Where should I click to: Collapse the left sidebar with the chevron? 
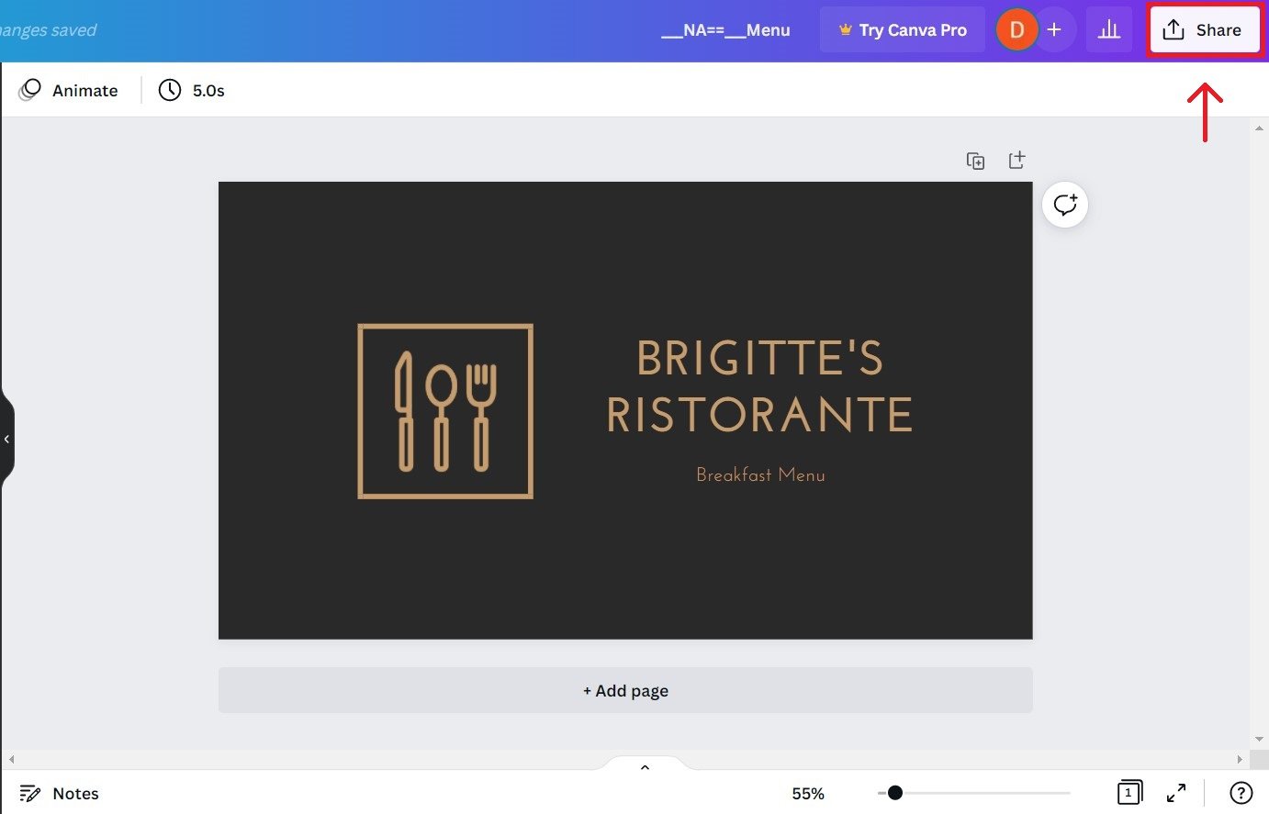7,440
